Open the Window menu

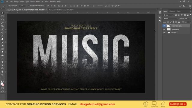(x=53, y=2)
